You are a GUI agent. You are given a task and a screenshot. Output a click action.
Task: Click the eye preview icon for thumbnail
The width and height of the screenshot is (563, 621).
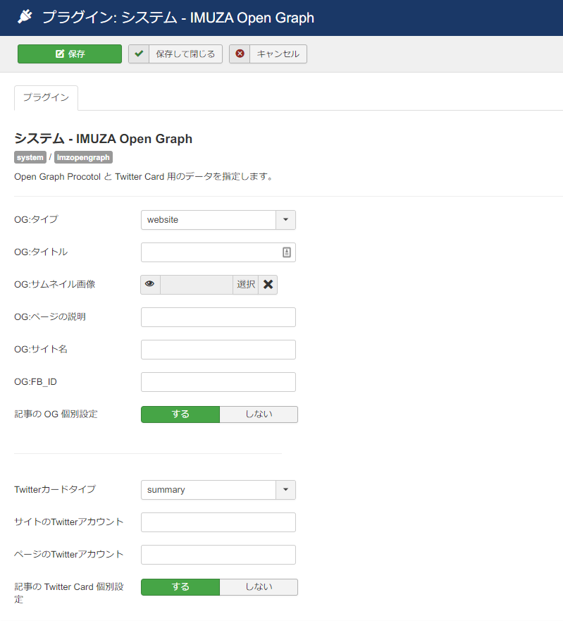[x=149, y=284]
